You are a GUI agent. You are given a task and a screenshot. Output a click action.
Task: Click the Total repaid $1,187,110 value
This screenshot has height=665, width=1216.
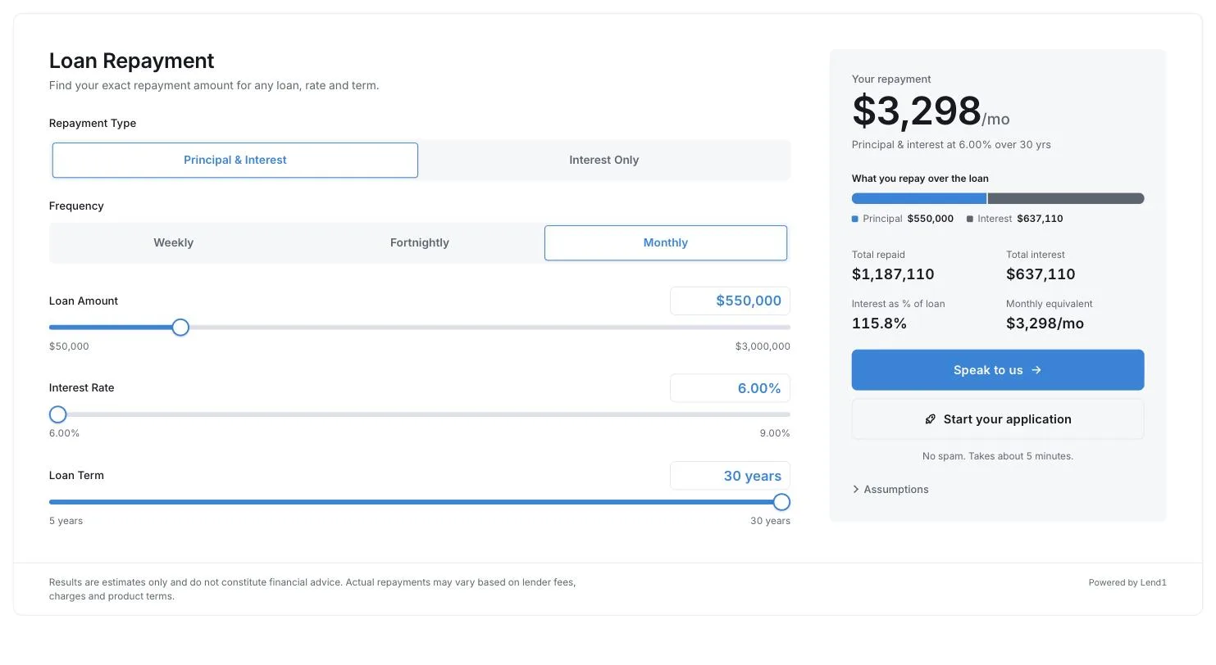pyautogui.click(x=893, y=274)
